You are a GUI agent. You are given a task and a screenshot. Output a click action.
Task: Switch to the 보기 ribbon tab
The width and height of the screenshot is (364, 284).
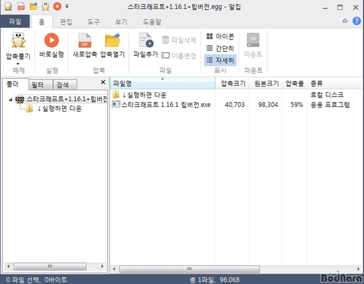tap(121, 22)
